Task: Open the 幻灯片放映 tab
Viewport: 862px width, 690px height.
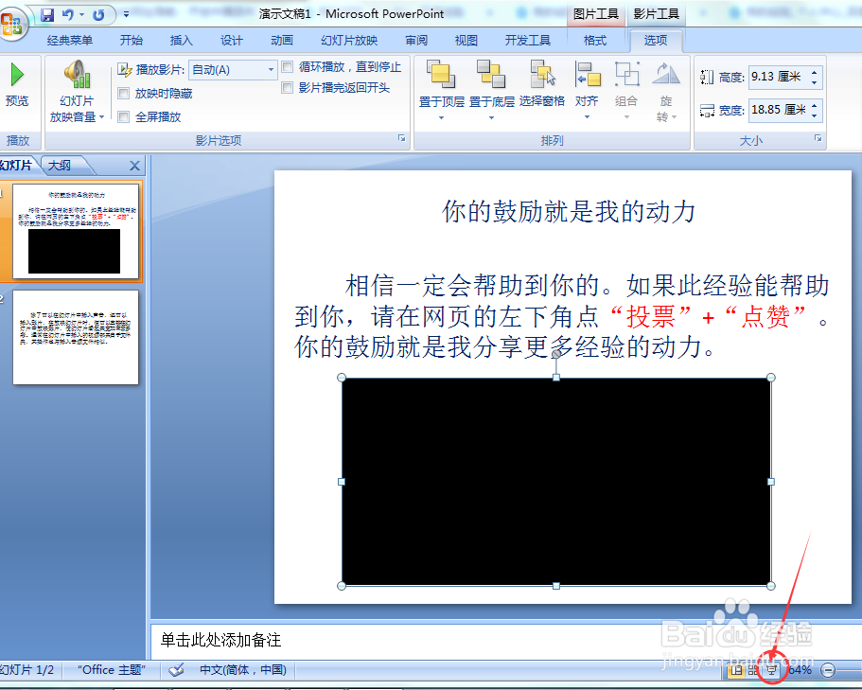Action: [x=349, y=40]
